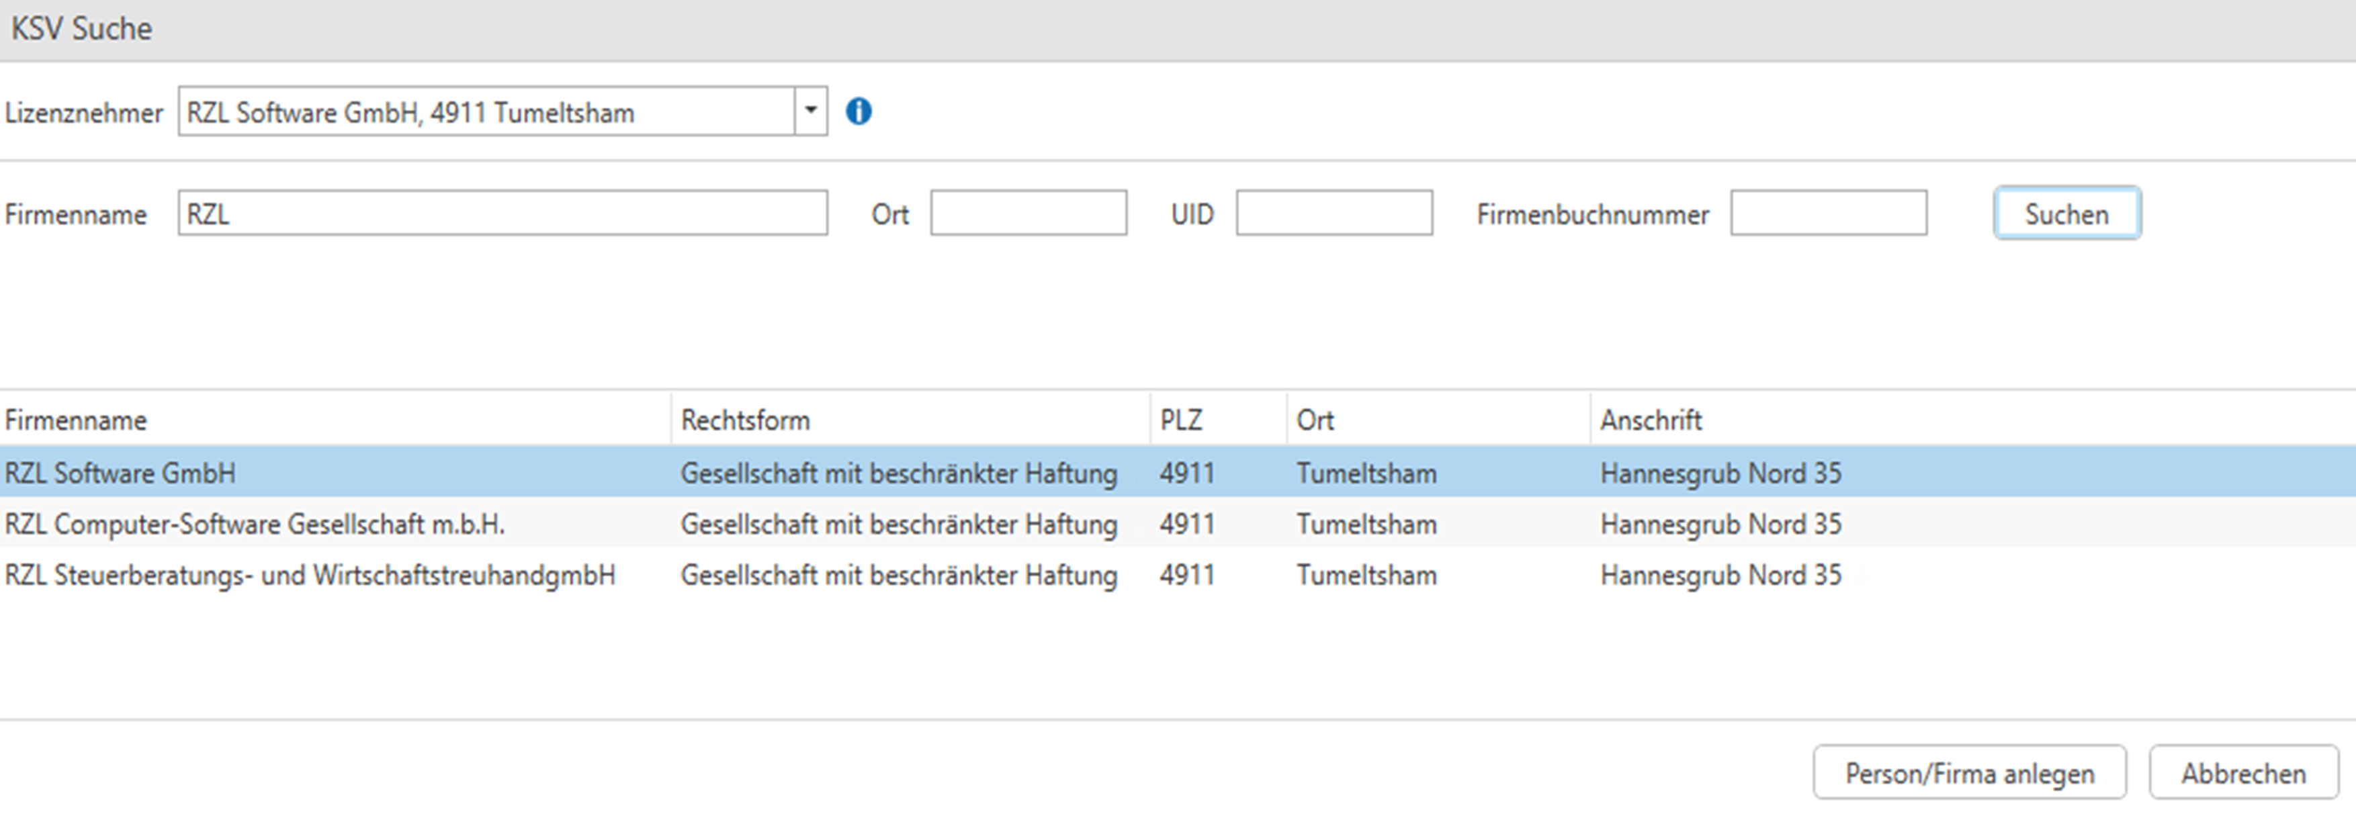Sort by Anschrift column header

point(1650,420)
